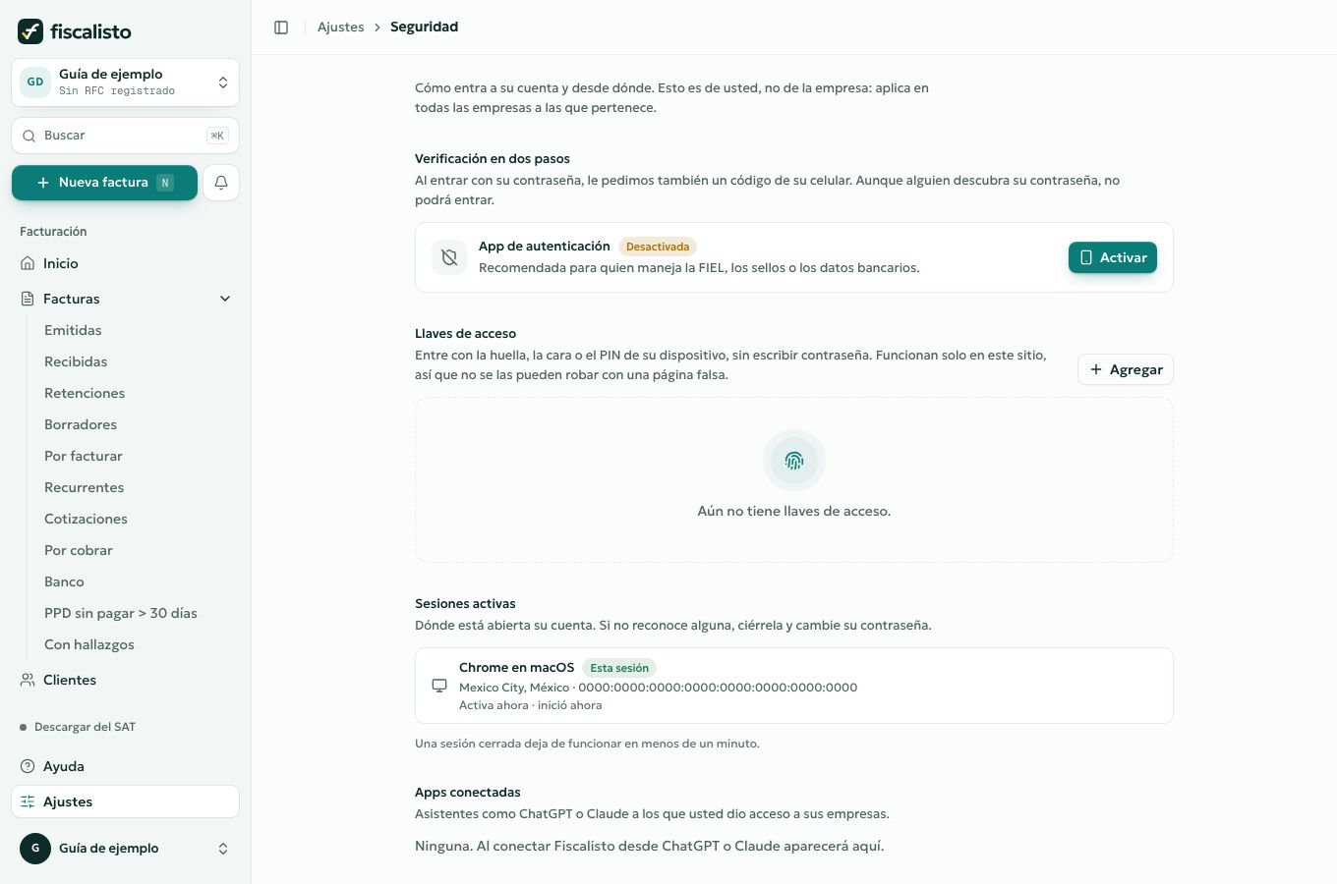This screenshot has height=884, width=1337.
Task: Click the shield-off icon beside App de autenticación
Action: [449, 257]
